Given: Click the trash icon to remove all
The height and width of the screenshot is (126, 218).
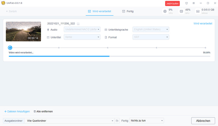Looking at the screenshot, I should (35, 111).
